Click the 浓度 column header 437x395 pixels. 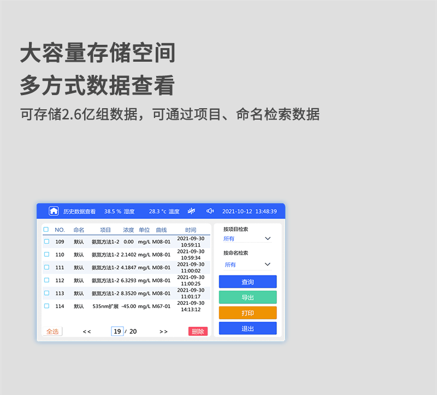click(x=128, y=230)
